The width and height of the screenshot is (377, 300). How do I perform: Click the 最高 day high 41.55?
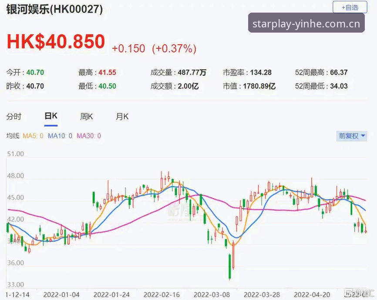click(x=107, y=72)
